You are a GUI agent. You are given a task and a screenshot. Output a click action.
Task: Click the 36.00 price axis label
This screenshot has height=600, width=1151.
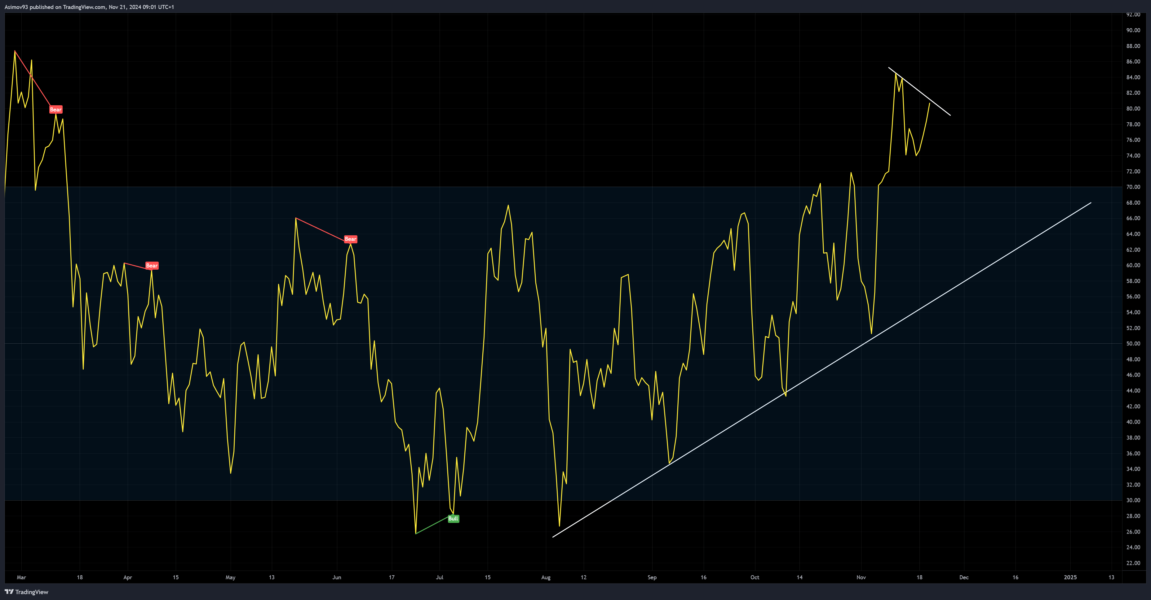pyautogui.click(x=1133, y=453)
